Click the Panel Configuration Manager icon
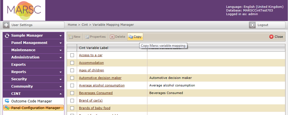 [7, 108]
